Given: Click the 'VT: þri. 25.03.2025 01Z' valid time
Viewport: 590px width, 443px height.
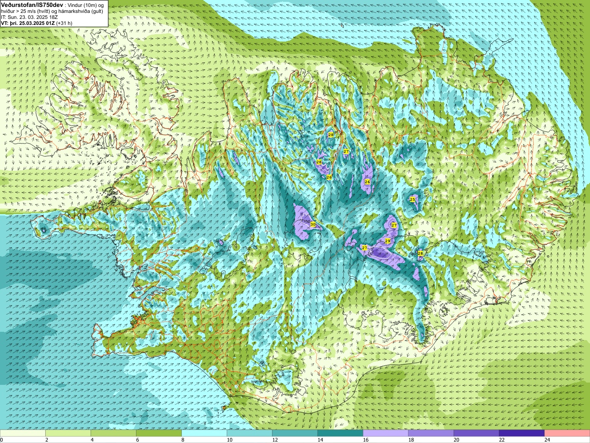Looking at the screenshot, I should coord(27,23).
